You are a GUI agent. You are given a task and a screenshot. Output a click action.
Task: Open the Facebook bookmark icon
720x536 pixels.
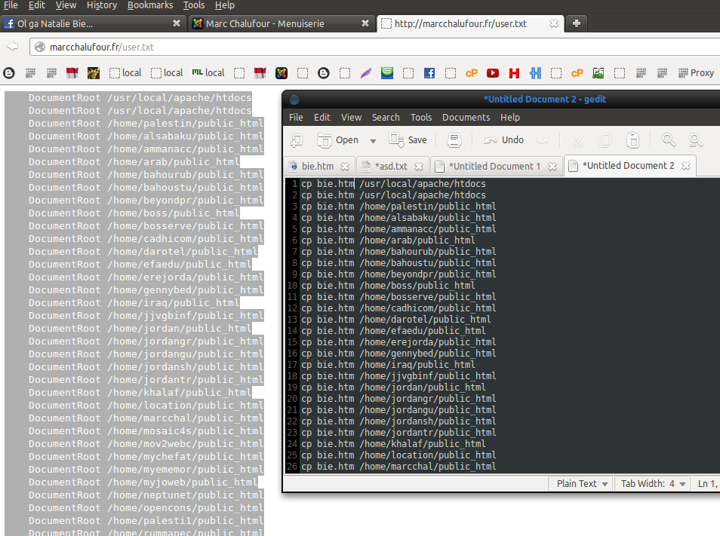pyautogui.click(x=429, y=73)
